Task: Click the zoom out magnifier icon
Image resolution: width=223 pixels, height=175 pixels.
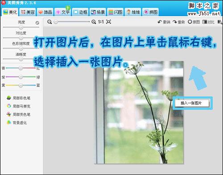Action: (50, 22)
